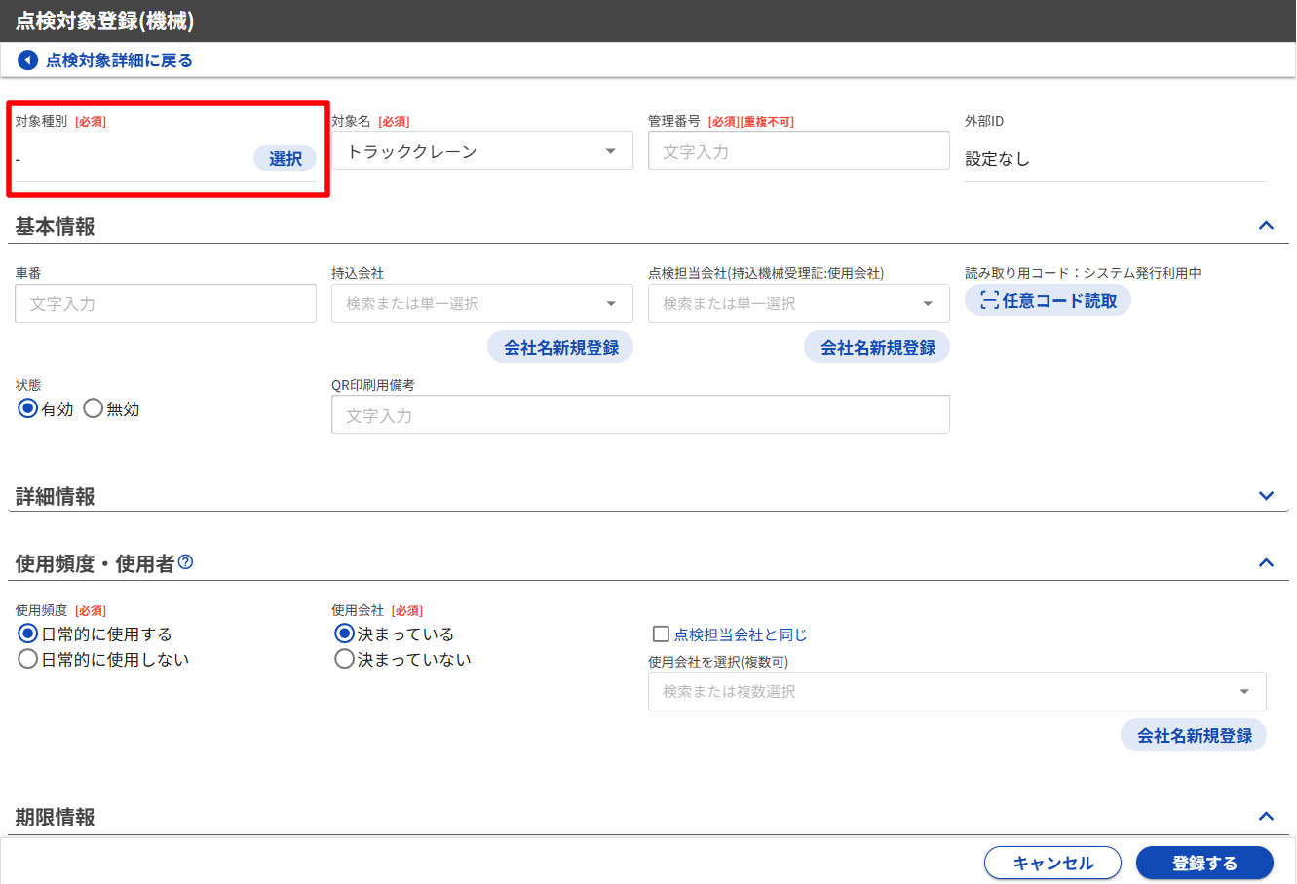Expand the 詳細情報 section chevron

1266,496
